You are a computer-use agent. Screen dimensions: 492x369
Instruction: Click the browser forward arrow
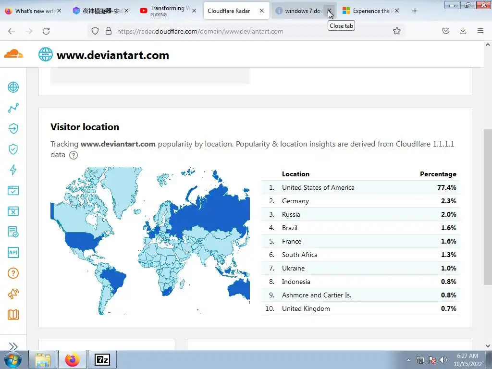(x=29, y=31)
